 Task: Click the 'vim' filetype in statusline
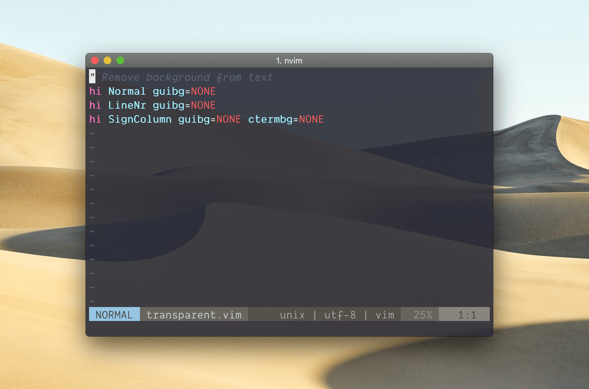pos(385,315)
